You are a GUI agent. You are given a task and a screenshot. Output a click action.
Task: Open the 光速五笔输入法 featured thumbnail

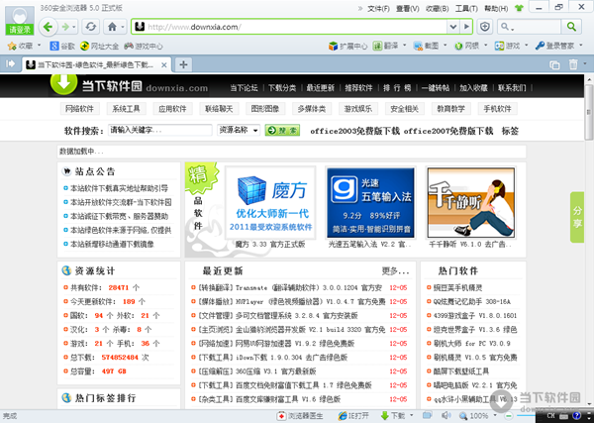[370, 202]
